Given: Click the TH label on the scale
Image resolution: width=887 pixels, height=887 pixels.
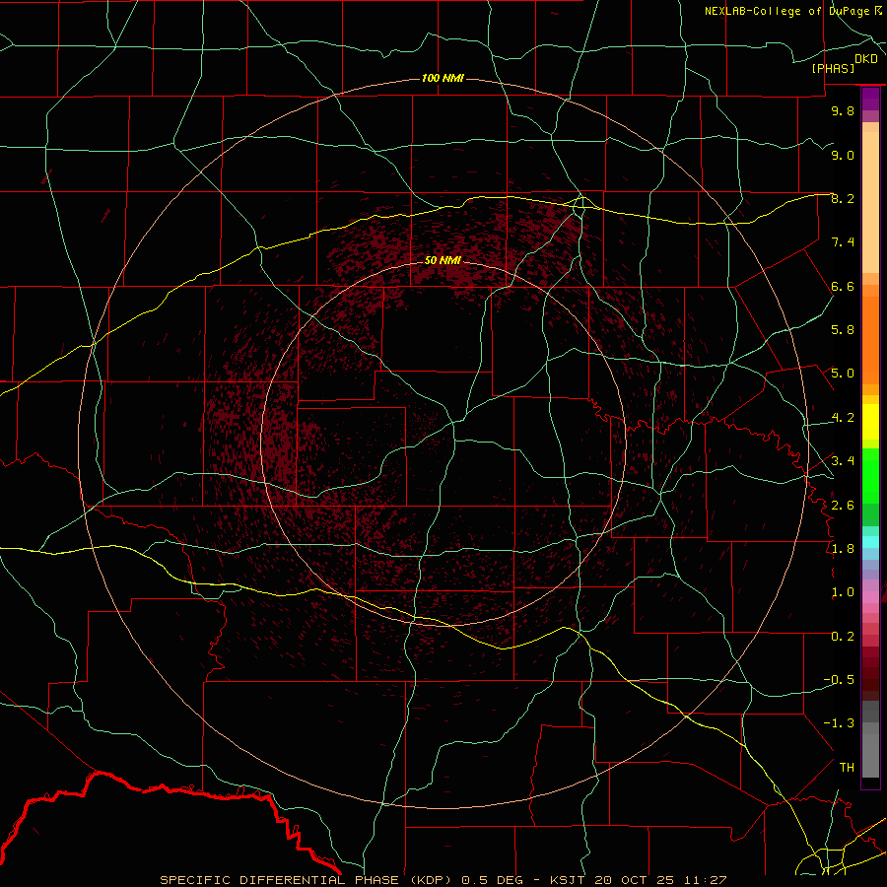Looking at the screenshot, I should [x=847, y=768].
